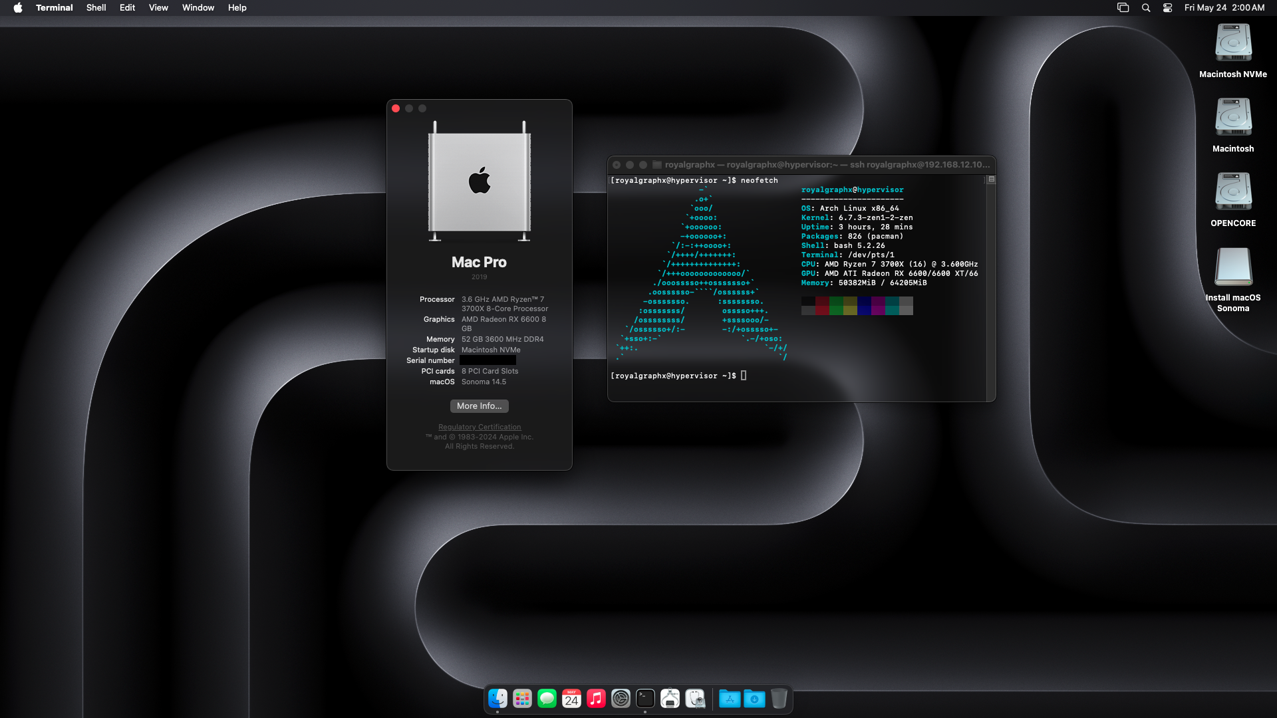This screenshot has height=718, width=1277.
Task: Click the folder proxy icon in Terminal title
Action: [x=657, y=165]
